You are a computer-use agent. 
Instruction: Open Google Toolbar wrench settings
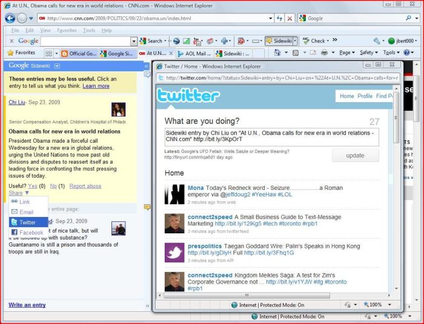click(376, 41)
